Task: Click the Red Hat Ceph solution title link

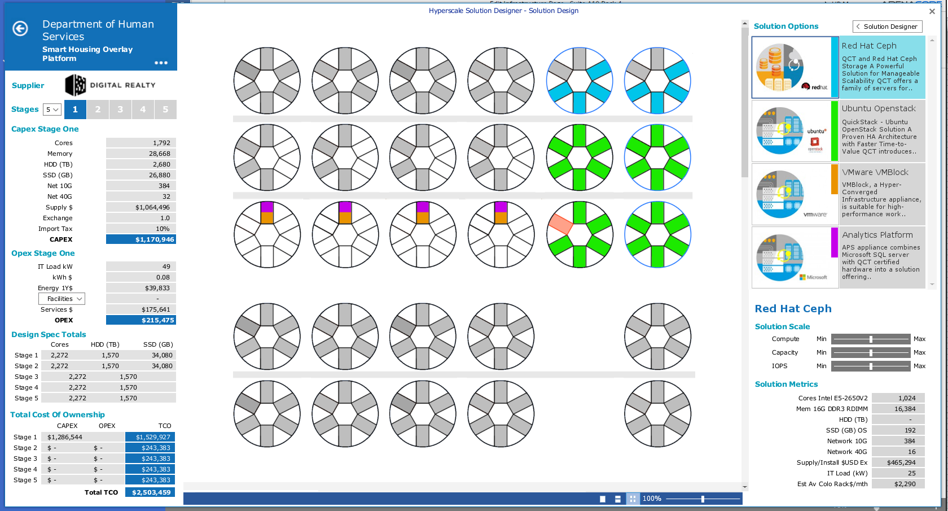Action: click(x=793, y=309)
